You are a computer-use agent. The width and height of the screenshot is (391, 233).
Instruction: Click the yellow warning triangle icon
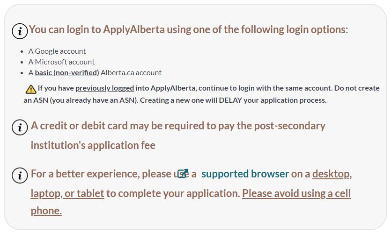31,89
